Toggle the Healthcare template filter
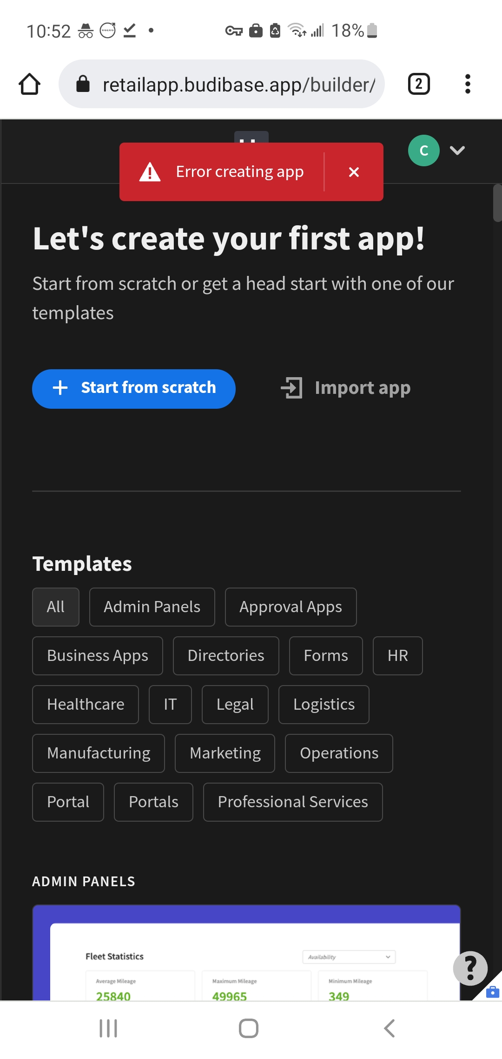This screenshot has width=502, height=1059. pyautogui.click(x=86, y=704)
